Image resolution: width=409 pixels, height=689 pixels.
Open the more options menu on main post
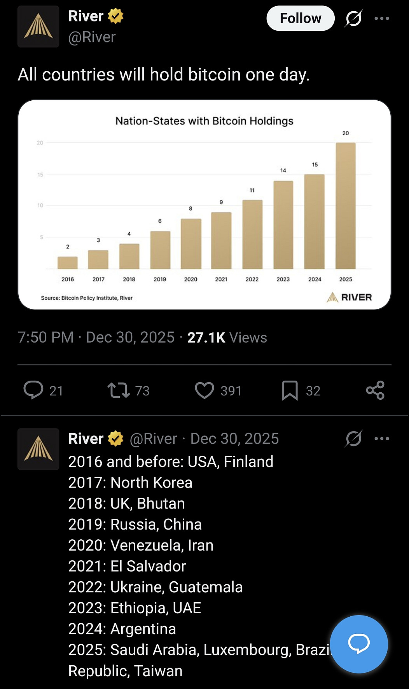(x=381, y=18)
